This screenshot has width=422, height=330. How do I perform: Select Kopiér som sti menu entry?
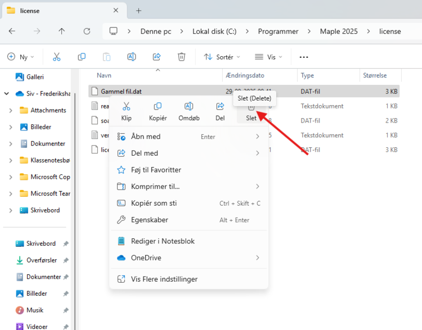coord(154,204)
